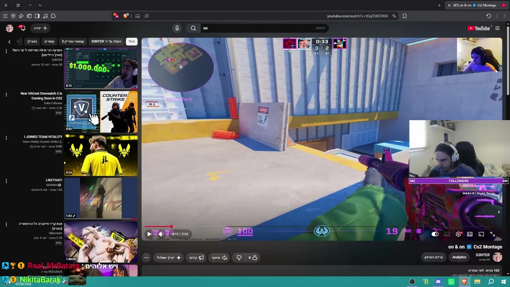Open the Brave Rewards triangle icon
510x287 pixels.
tap(116, 16)
